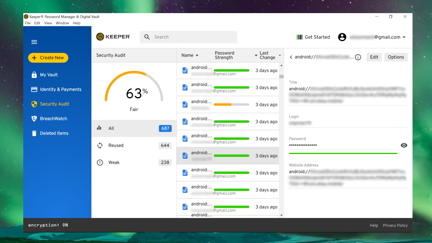This screenshot has height=243, width=432.
Task: Click the Search input field
Action: pyautogui.click(x=188, y=37)
